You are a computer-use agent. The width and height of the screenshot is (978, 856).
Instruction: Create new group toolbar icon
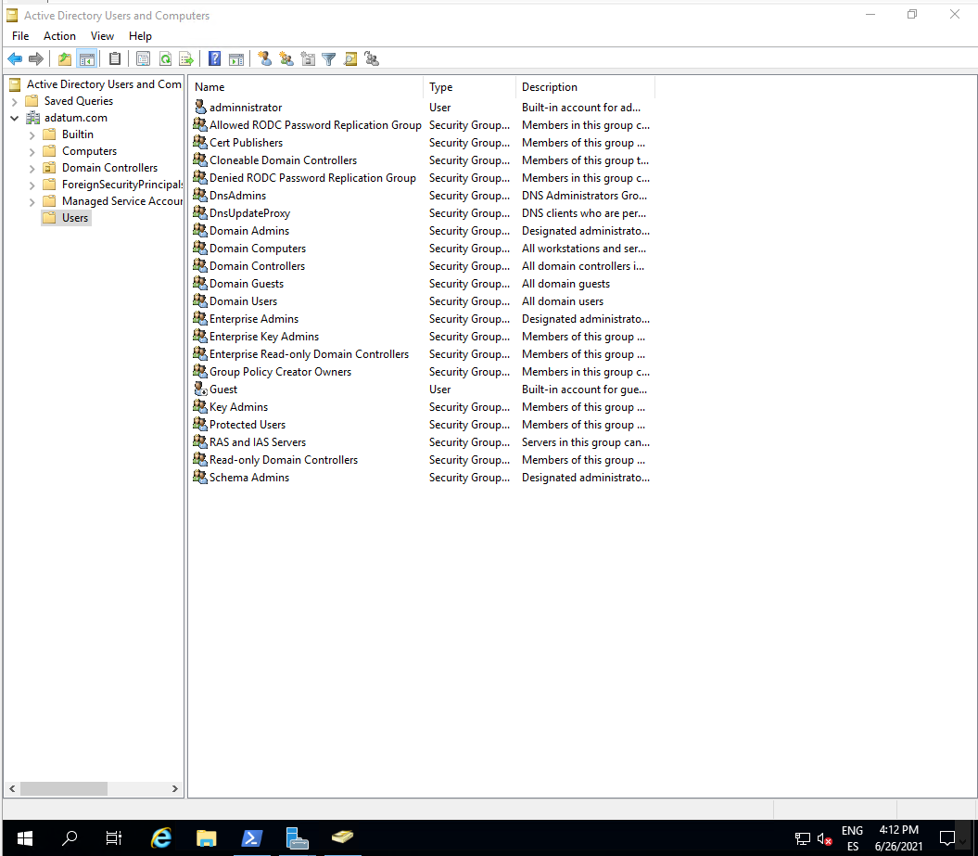286,59
